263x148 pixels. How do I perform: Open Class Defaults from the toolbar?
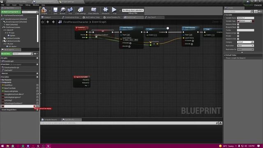[93, 11]
